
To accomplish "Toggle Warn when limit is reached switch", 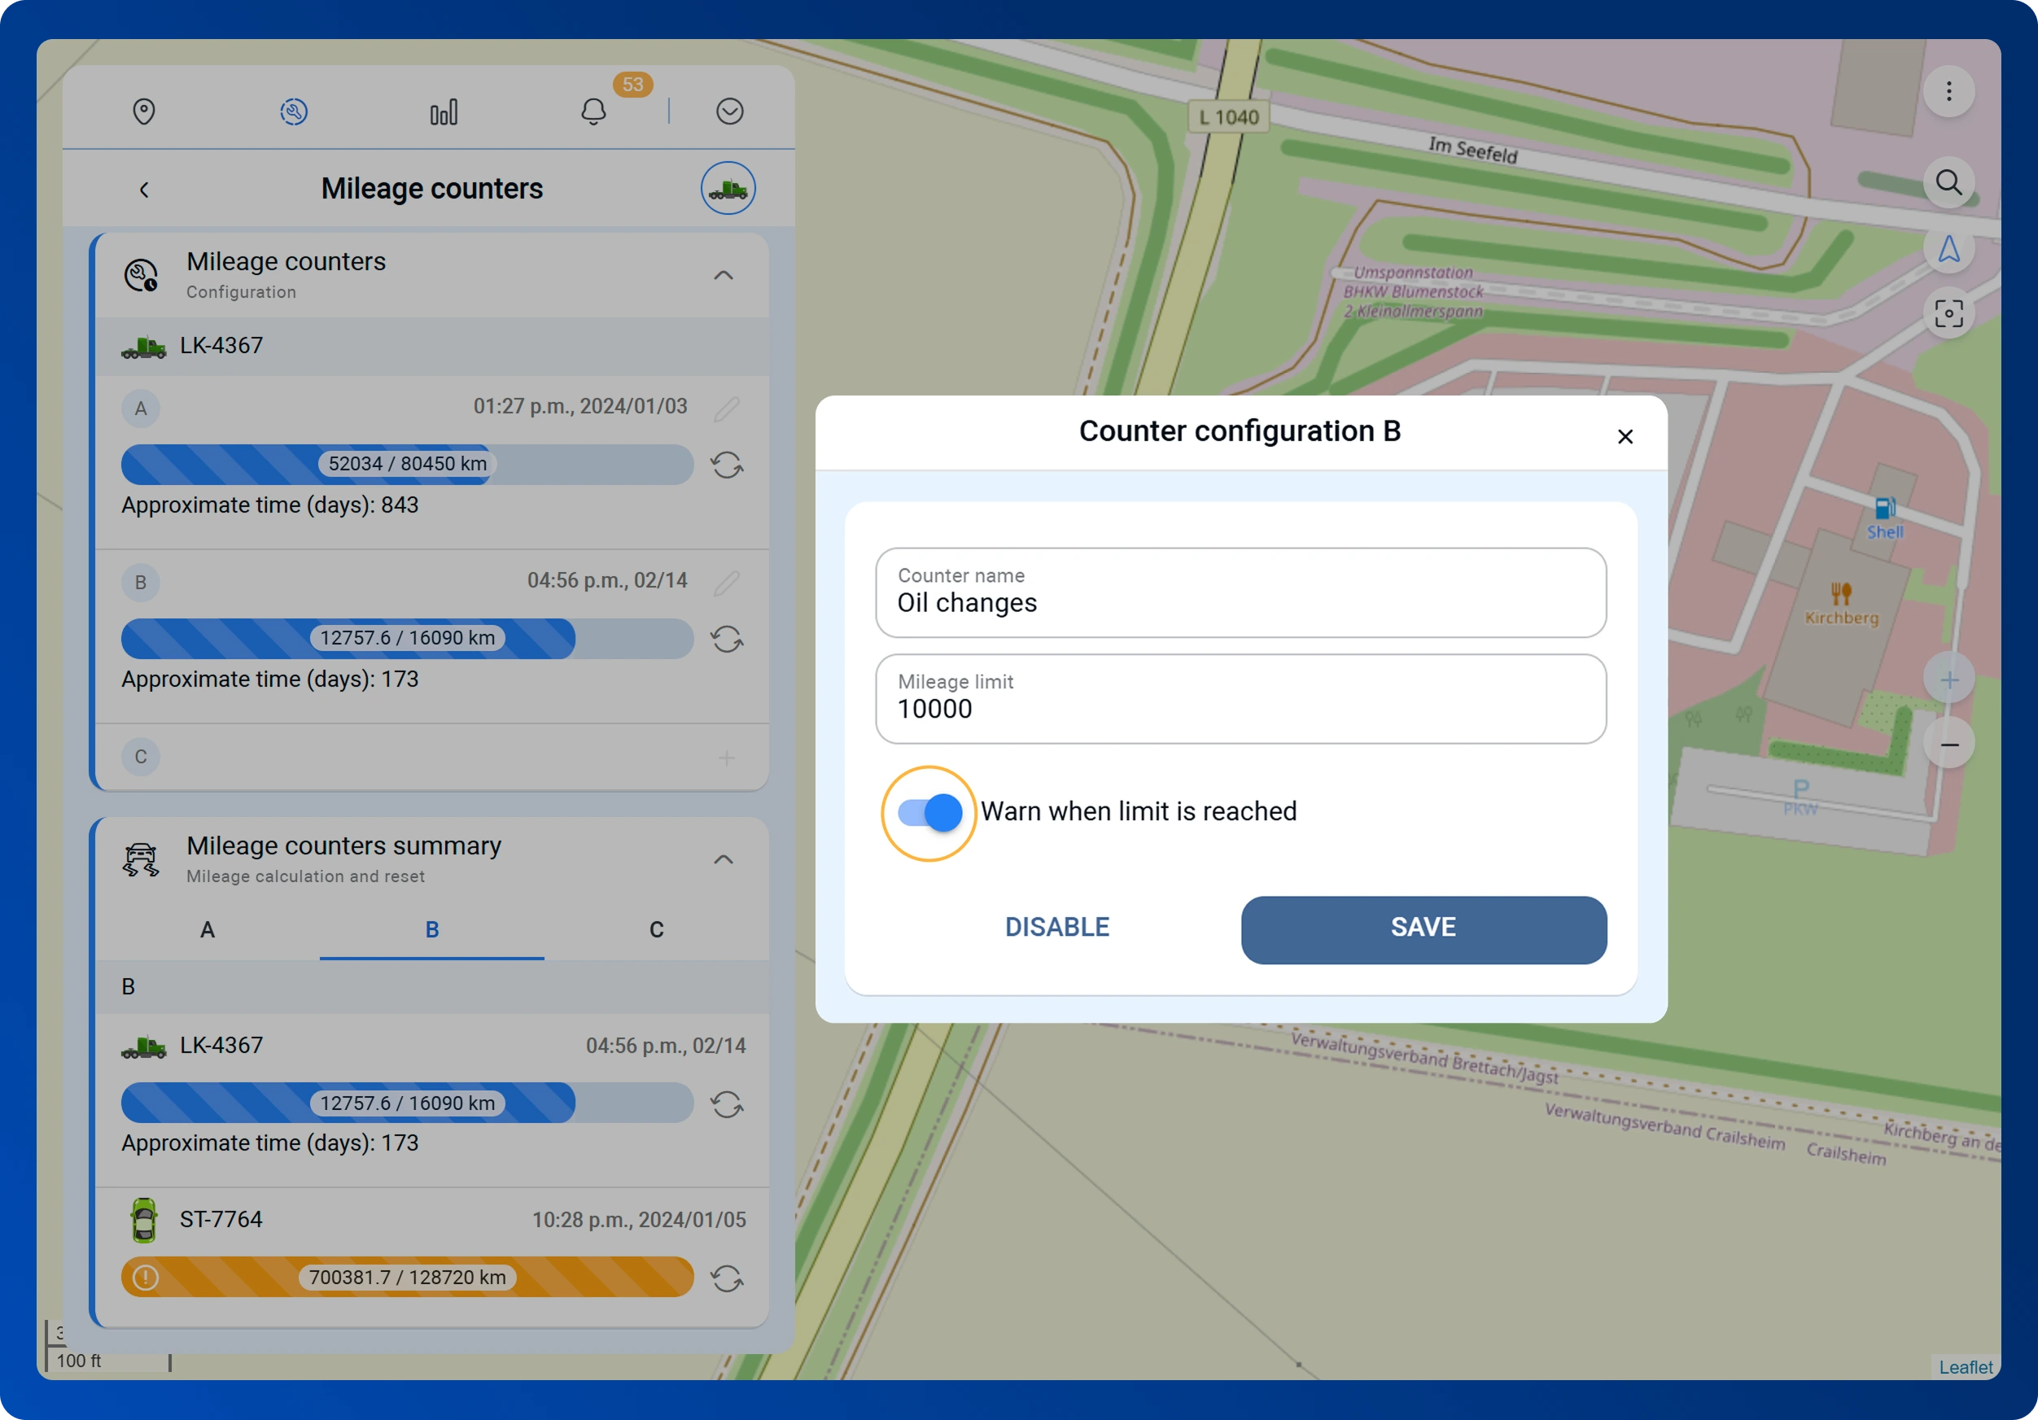I will coord(929,813).
